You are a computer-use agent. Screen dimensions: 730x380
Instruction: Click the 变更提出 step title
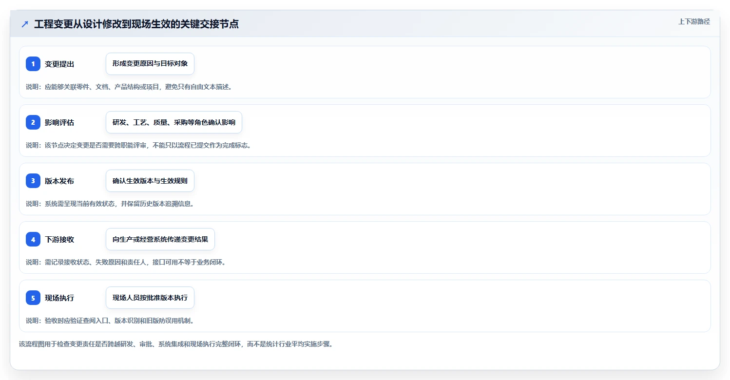[59, 64]
